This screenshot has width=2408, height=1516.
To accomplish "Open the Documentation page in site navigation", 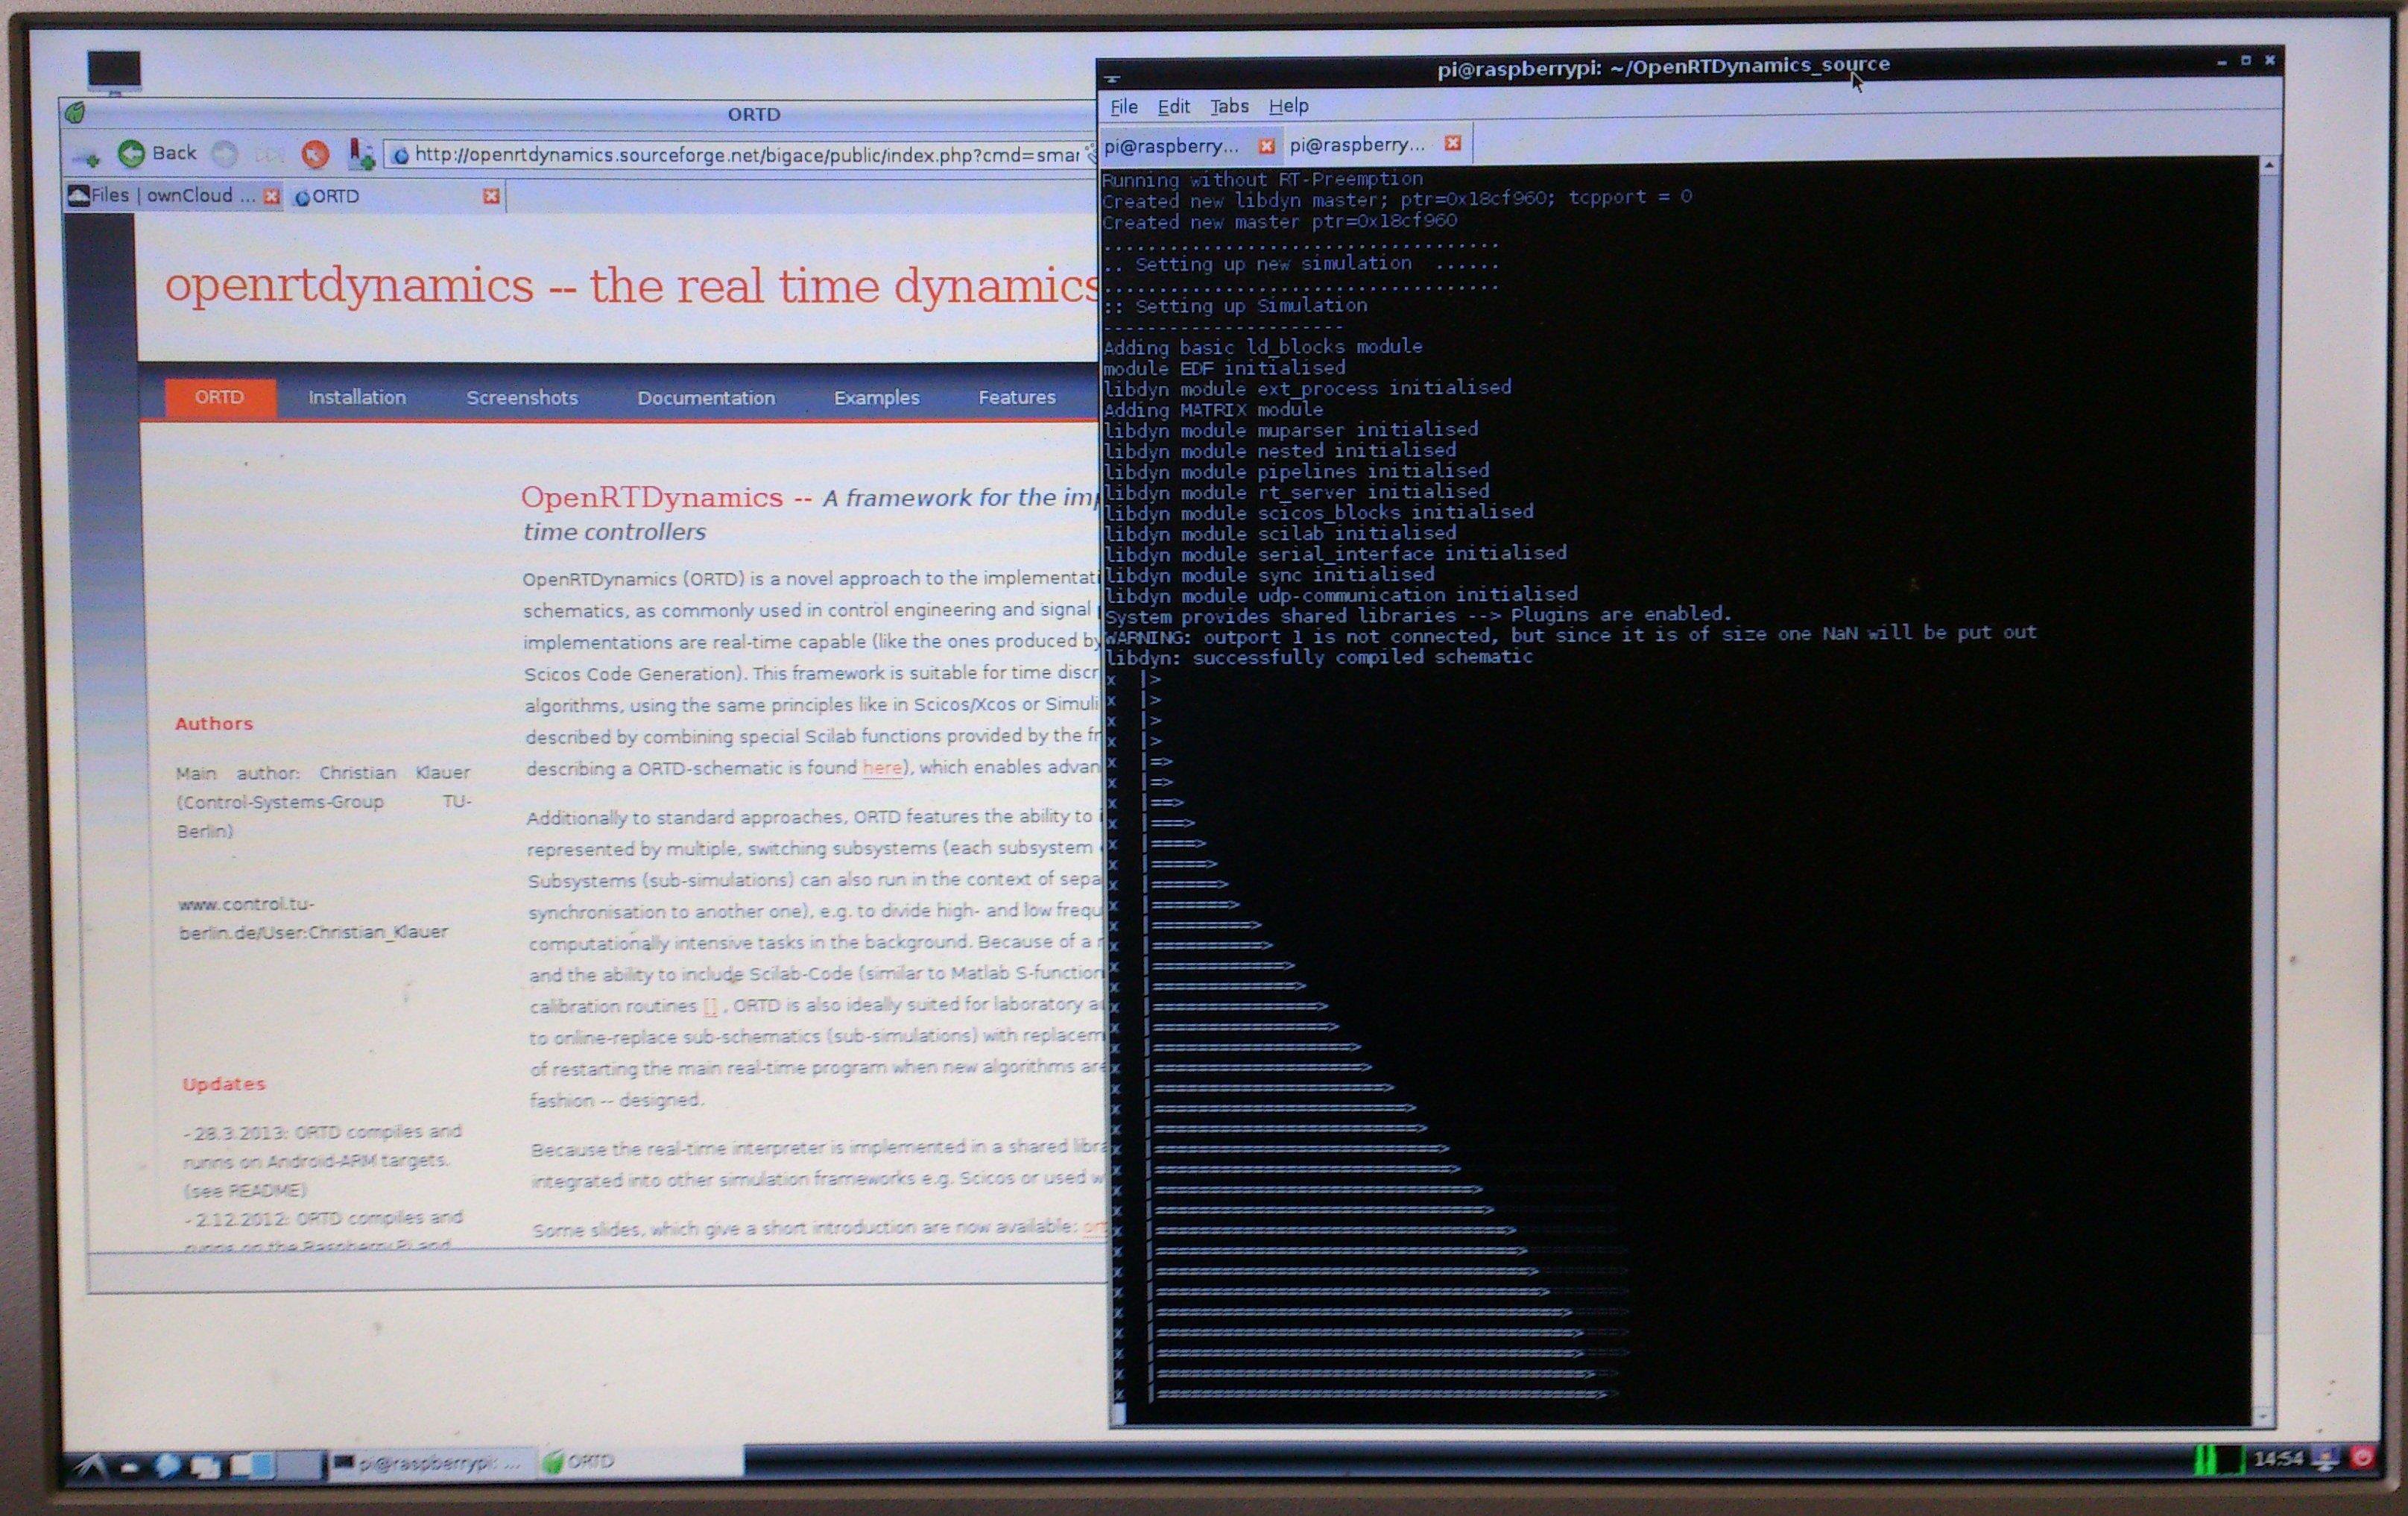I will [706, 398].
